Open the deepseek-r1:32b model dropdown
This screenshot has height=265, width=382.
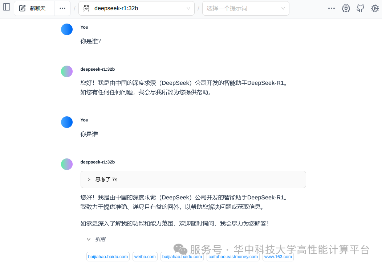click(x=137, y=8)
